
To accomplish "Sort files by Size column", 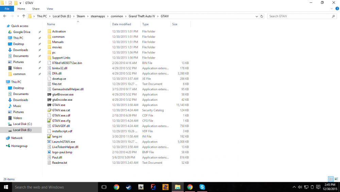I will [x=175, y=24].
